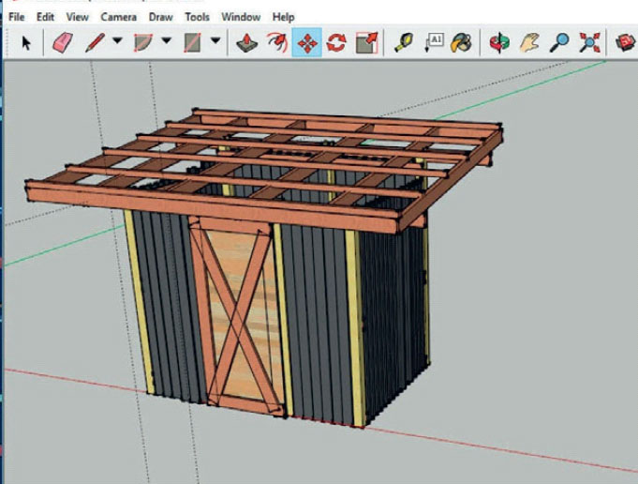Expand the shape tool dropdown arrow
The width and height of the screenshot is (638, 484).
pos(215,42)
